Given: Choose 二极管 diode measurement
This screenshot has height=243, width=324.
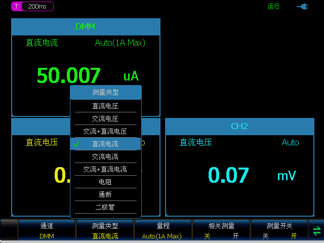Looking at the screenshot, I should [x=105, y=208].
